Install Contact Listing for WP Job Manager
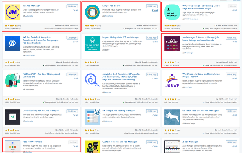 pyautogui.click(x=72, y=111)
